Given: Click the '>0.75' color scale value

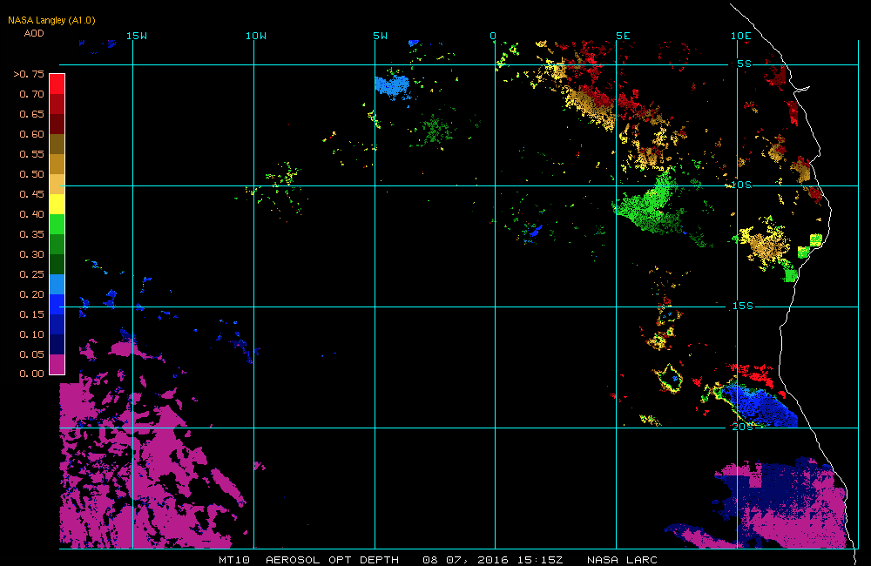Looking at the screenshot, I should click(29, 74).
